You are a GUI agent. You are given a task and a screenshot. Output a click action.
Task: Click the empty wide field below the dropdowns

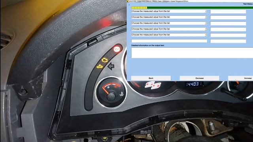169,41
